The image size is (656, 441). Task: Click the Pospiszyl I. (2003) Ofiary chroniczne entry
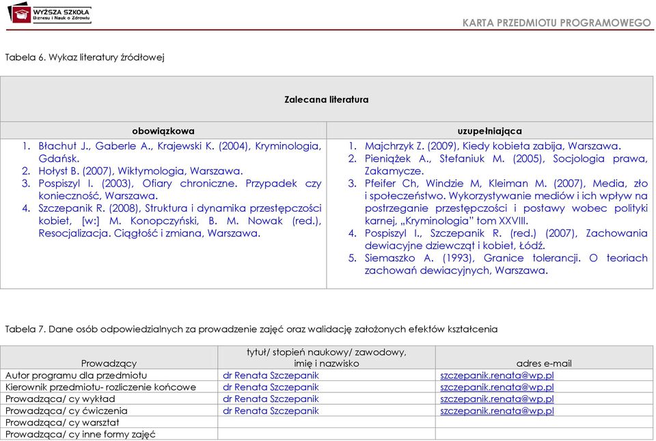(x=180, y=189)
